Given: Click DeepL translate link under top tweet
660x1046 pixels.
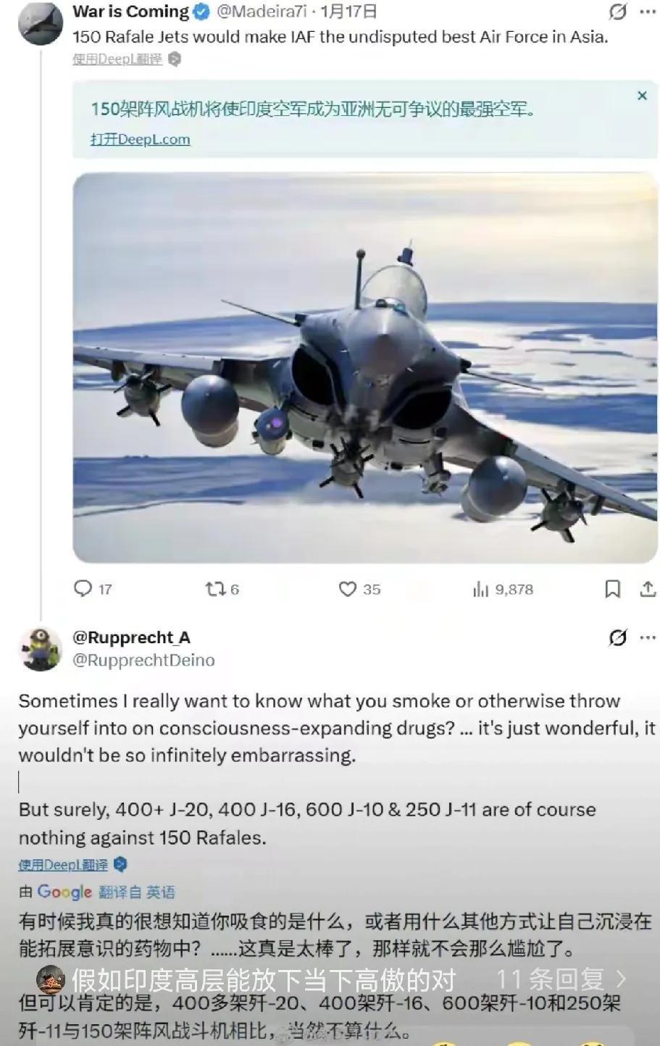Looking at the screenshot, I should pyautogui.click(x=117, y=59).
